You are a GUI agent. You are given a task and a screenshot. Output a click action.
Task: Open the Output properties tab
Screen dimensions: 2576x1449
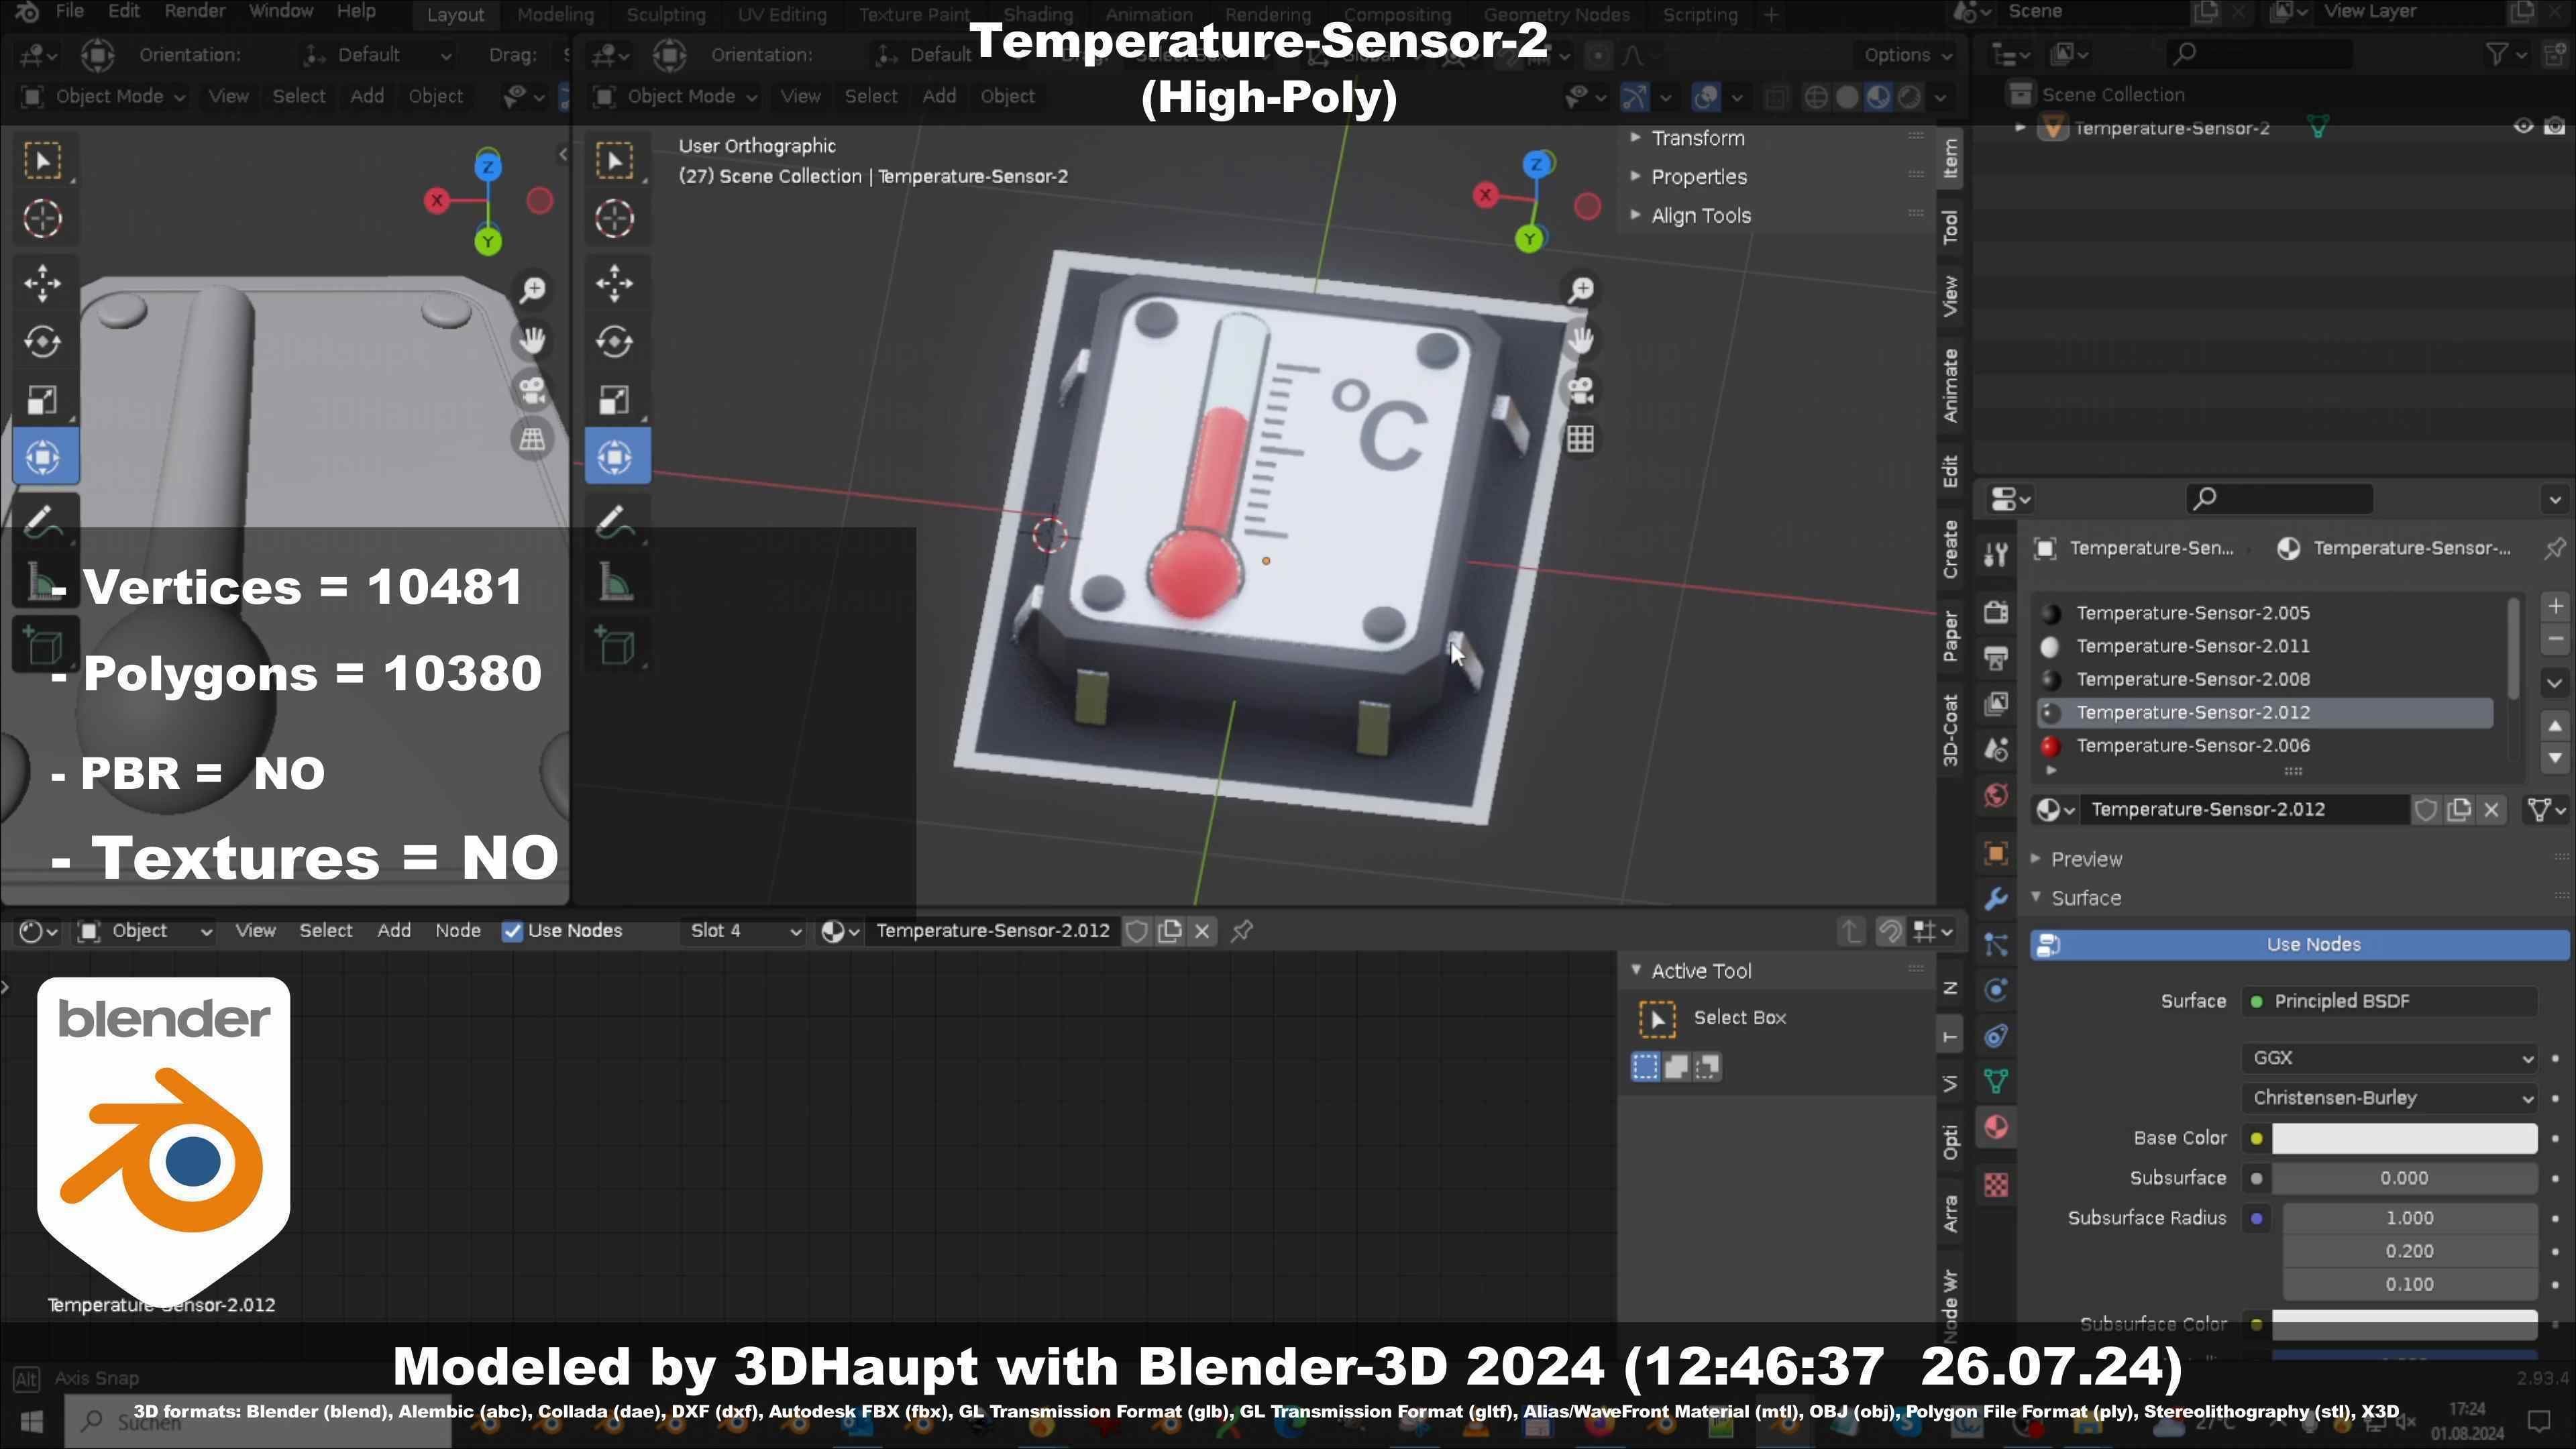point(1996,657)
